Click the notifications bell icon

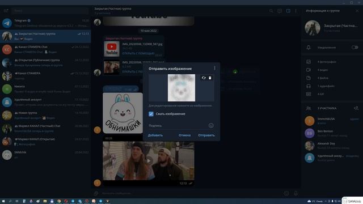309,48
